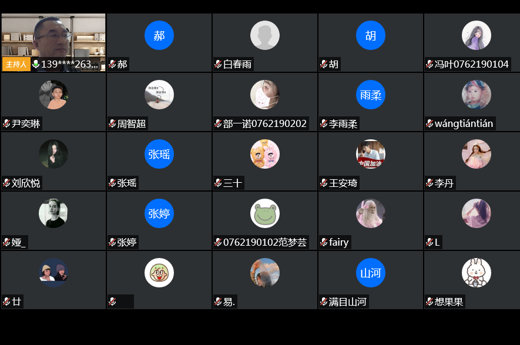Select the green frog avatar of 范梦芸

click(x=265, y=213)
